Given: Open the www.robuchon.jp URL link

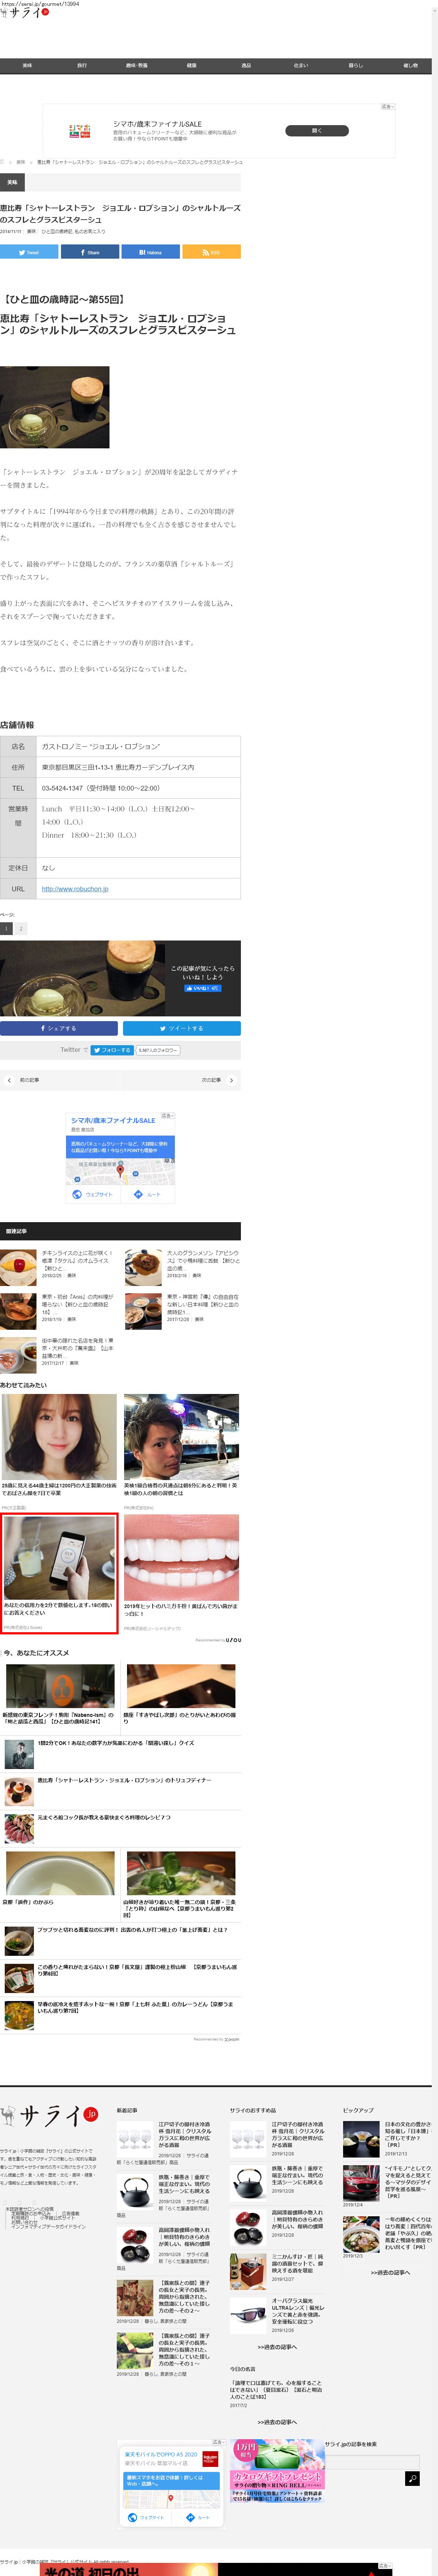Looking at the screenshot, I should pos(75,889).
